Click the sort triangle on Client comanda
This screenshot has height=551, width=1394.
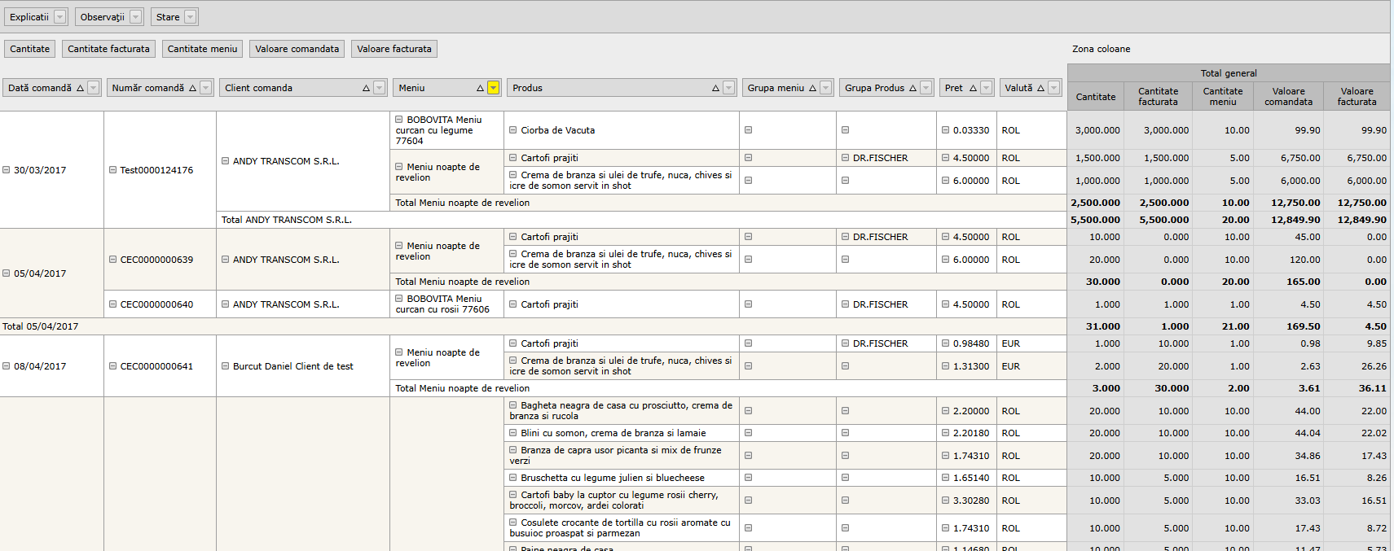tap(366, 88)
